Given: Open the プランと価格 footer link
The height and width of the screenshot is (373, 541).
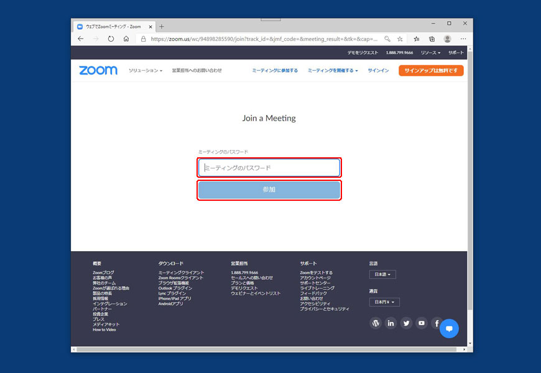Looking at the screenshot, I should (x=243, y=283).
